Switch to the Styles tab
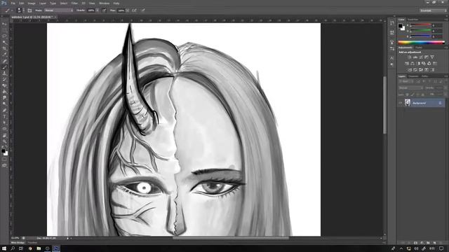Viewport: 449px width, 252px height. pyautogui.click(x=419, y=48)
